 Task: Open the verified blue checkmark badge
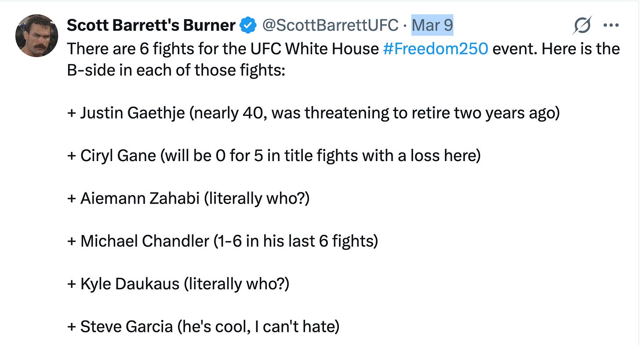coord(248,25)
